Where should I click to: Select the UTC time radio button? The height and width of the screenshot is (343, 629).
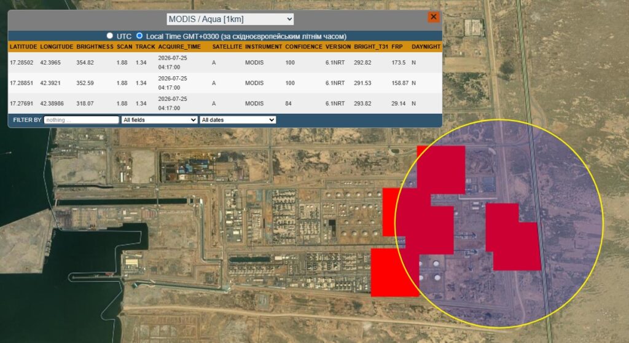click(109, 36)
